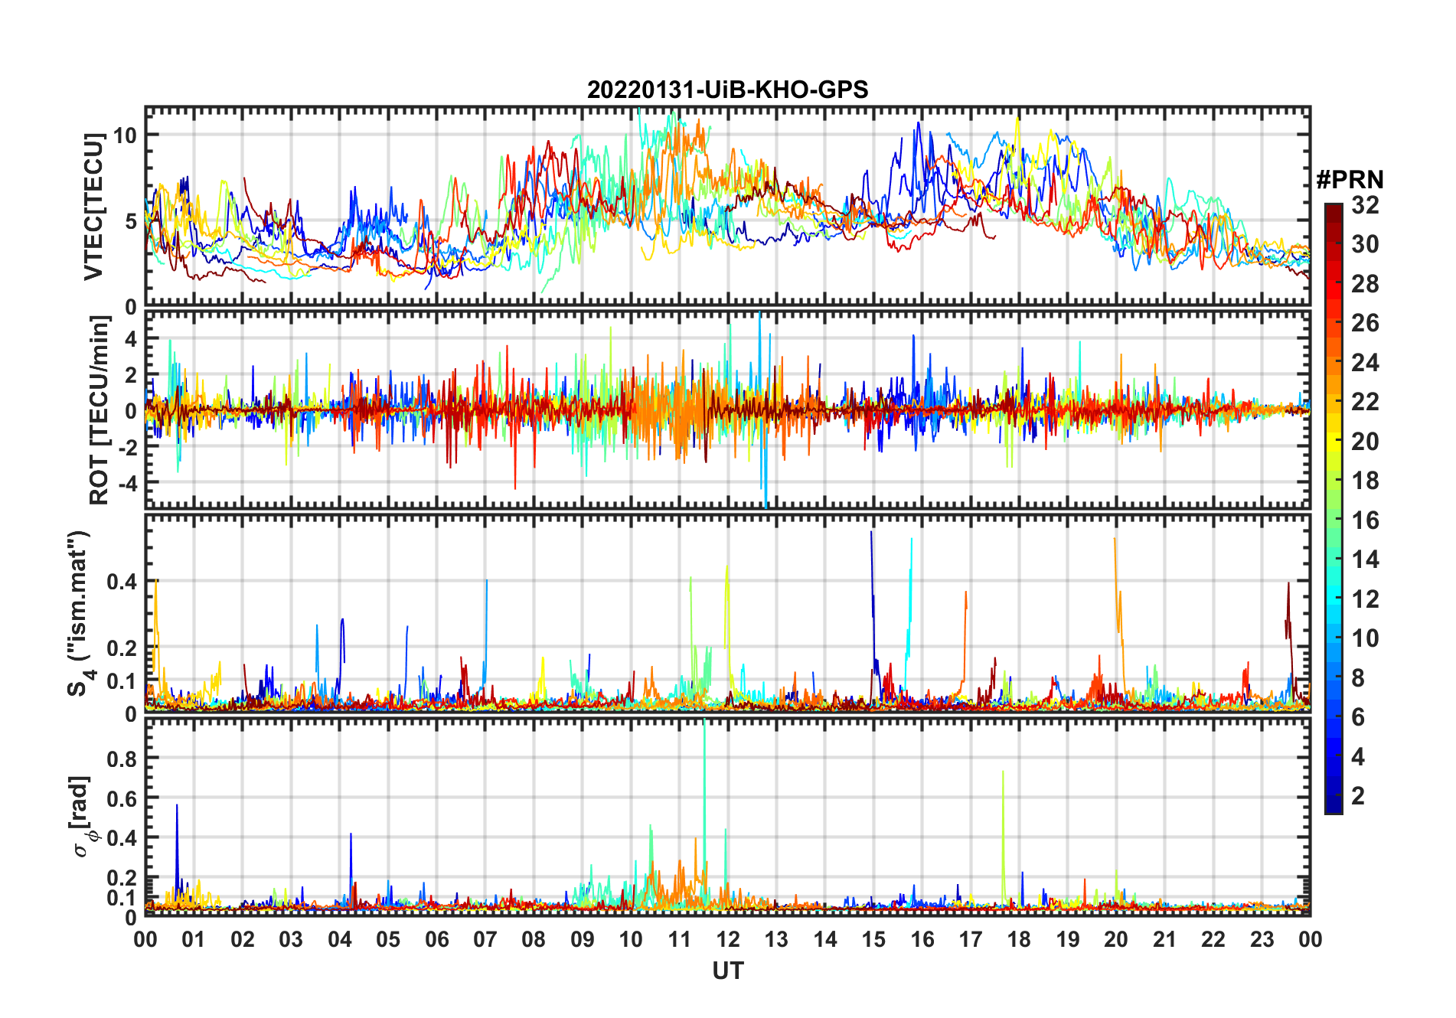Click colorbar tick label 20

coord(1365,442)
